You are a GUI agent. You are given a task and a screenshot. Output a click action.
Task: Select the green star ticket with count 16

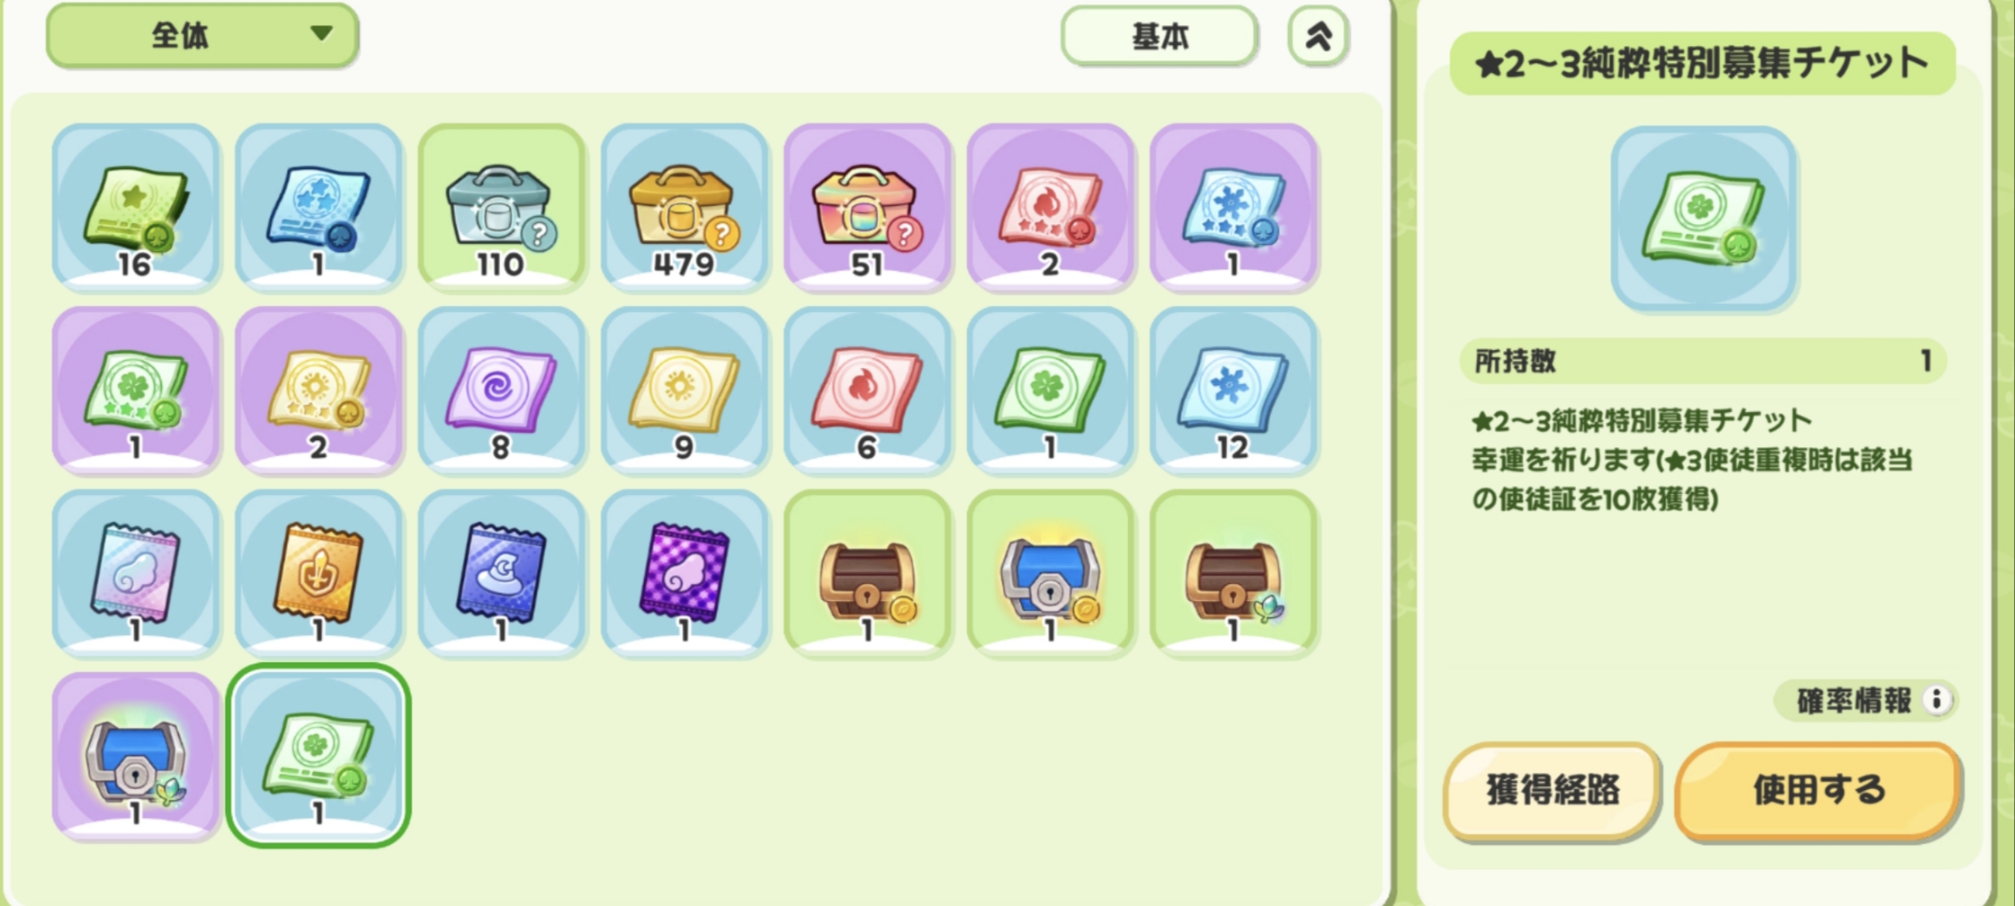(136, 208)
